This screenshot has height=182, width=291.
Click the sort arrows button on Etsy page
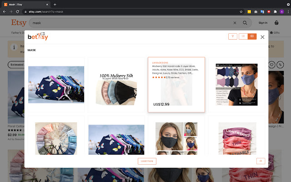280,65
